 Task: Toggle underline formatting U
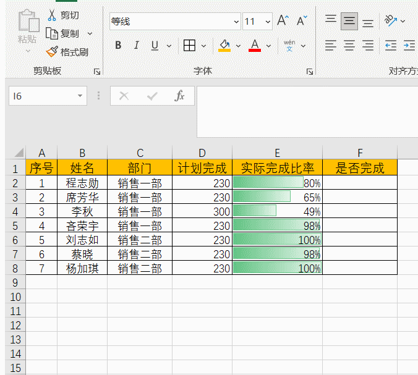[154, 45]
